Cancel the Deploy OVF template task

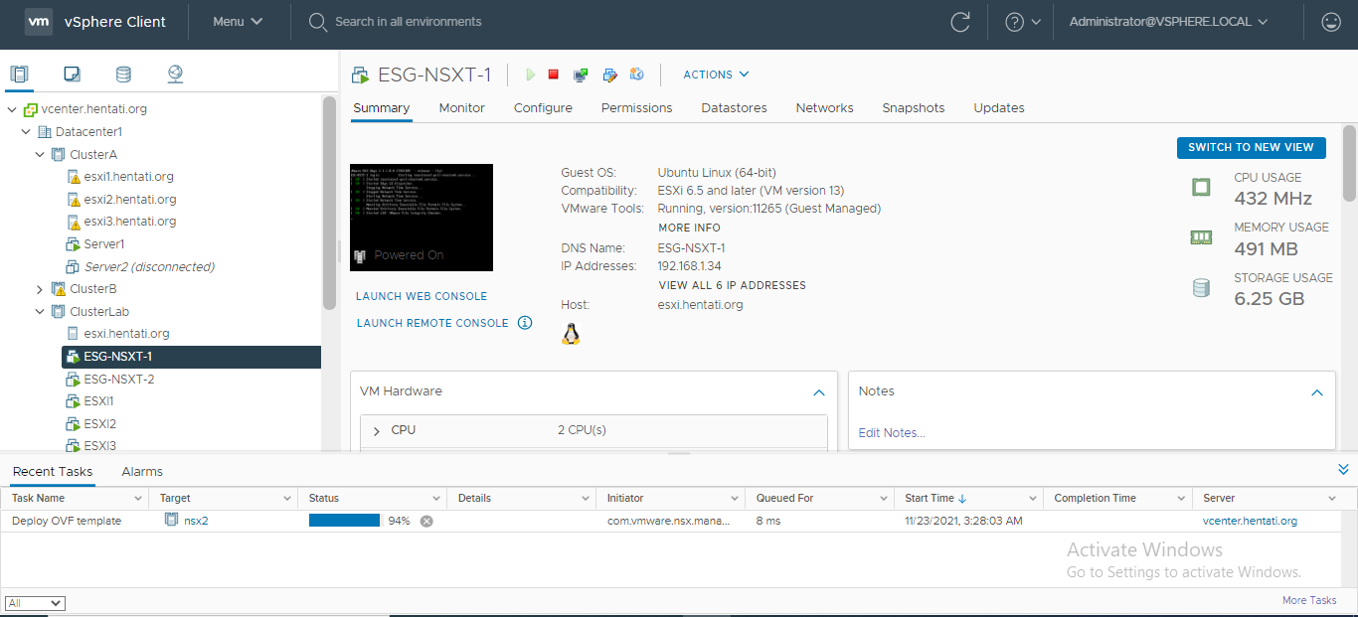pos(426,522)
